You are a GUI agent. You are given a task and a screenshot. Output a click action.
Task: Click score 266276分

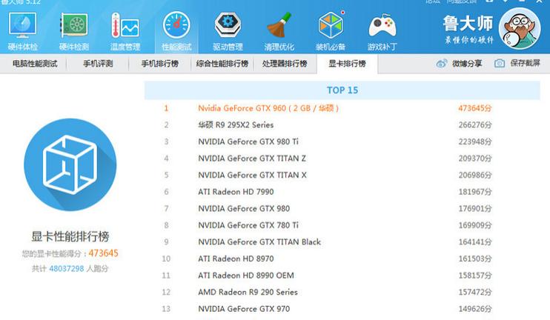475,125
